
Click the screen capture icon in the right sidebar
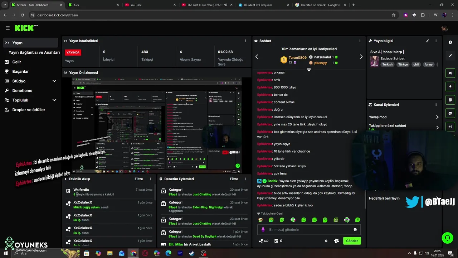[x=450, y=73]
